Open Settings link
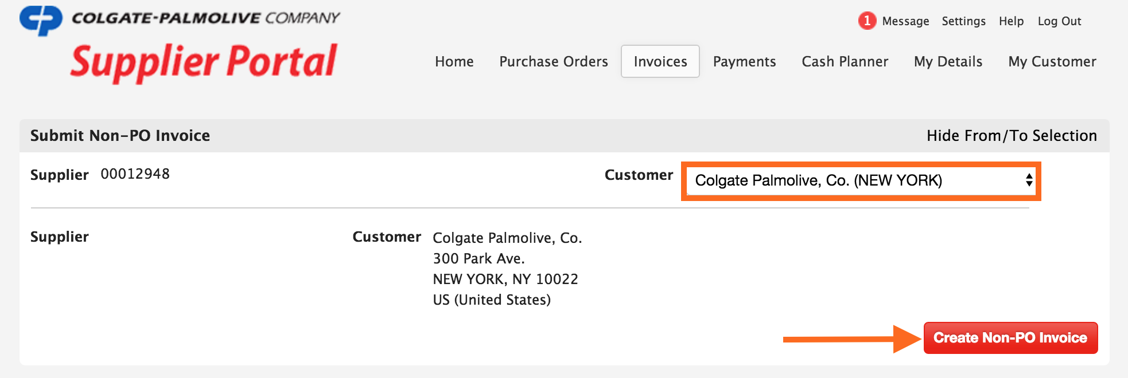 pos(963,21)
